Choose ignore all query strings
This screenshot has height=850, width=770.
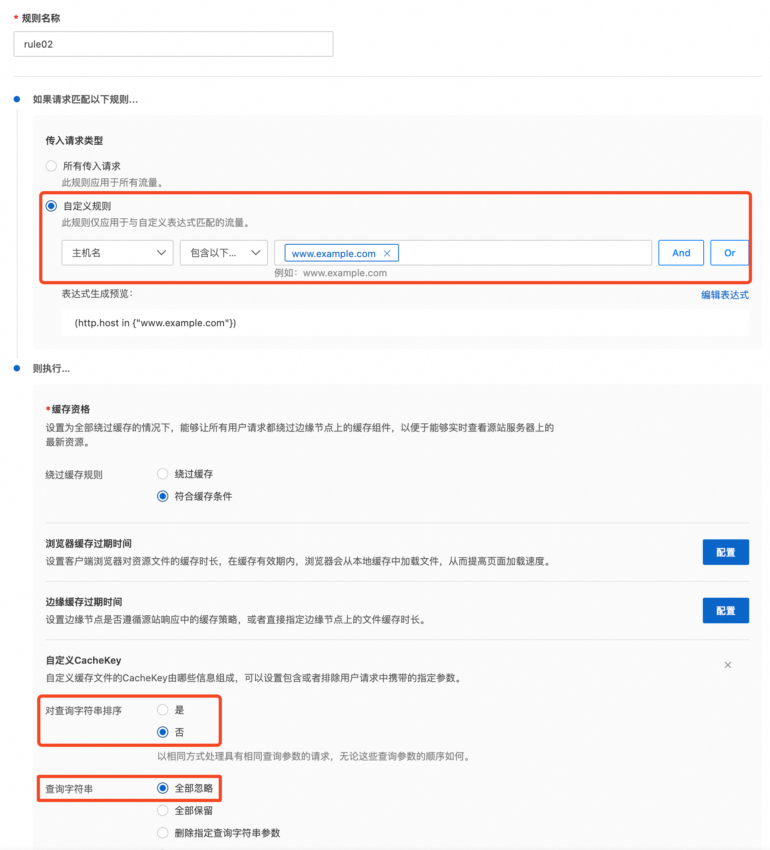point(163,788)
